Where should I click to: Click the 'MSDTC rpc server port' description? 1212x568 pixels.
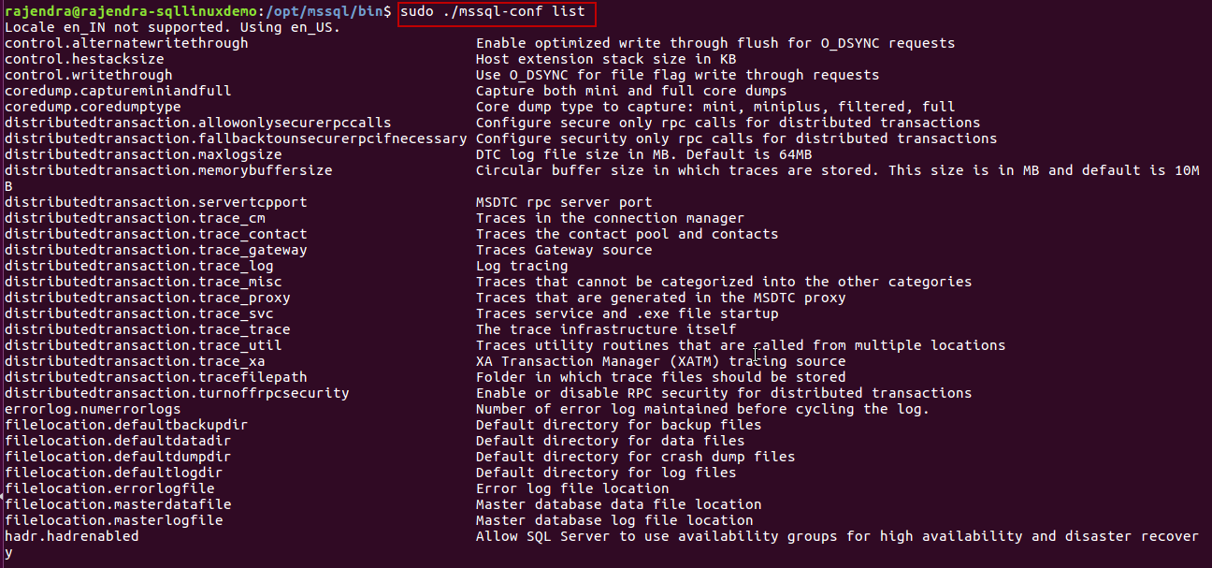pyautogui.click(x=564, y=202)
